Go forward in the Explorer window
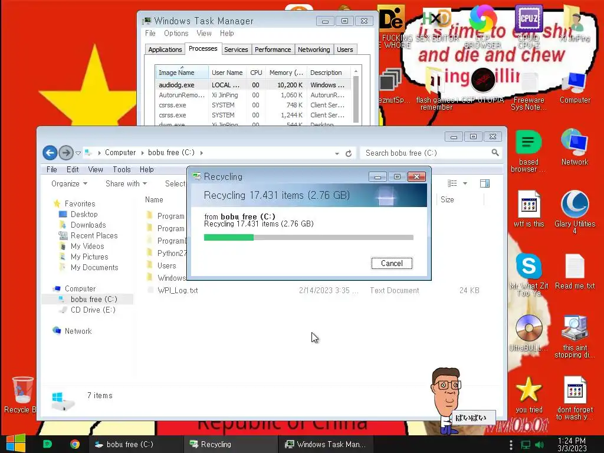 tap(66, 153)
